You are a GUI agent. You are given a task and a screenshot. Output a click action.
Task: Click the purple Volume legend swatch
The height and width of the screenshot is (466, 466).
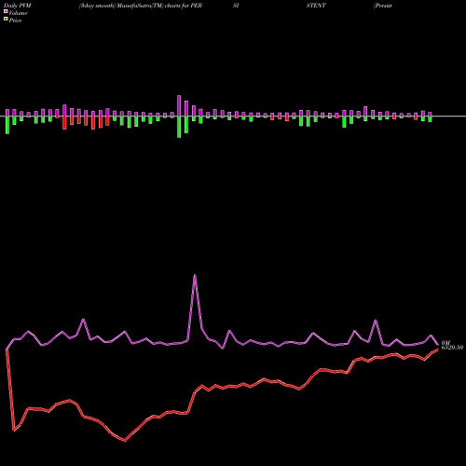point(6,11)
